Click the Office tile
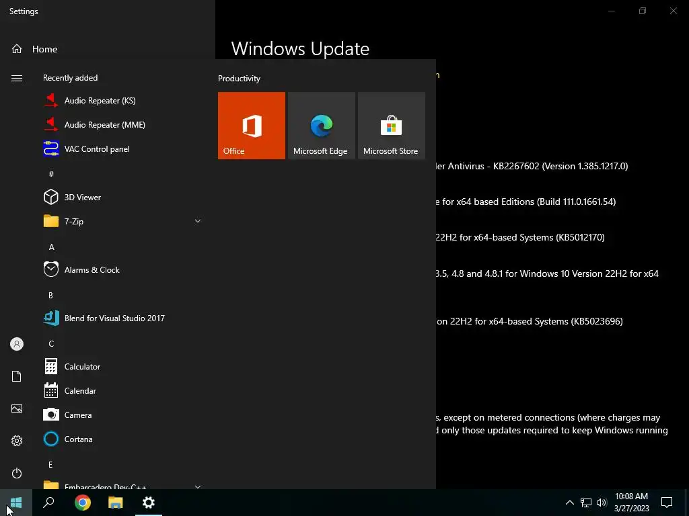 pos(252,126)
